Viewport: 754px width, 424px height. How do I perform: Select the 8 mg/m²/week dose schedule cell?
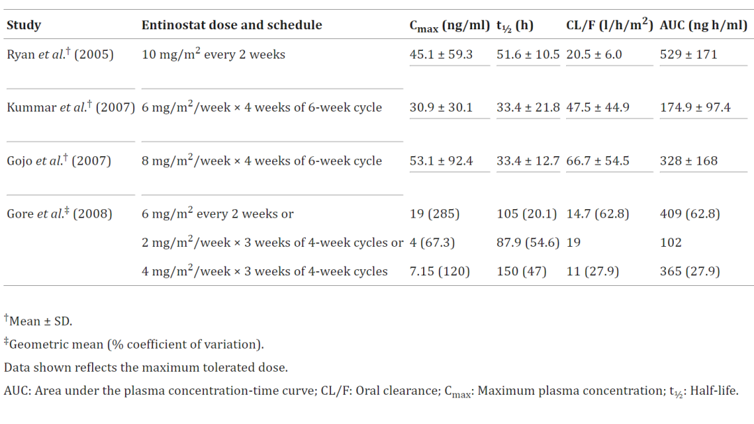click(x=262, y=160)
